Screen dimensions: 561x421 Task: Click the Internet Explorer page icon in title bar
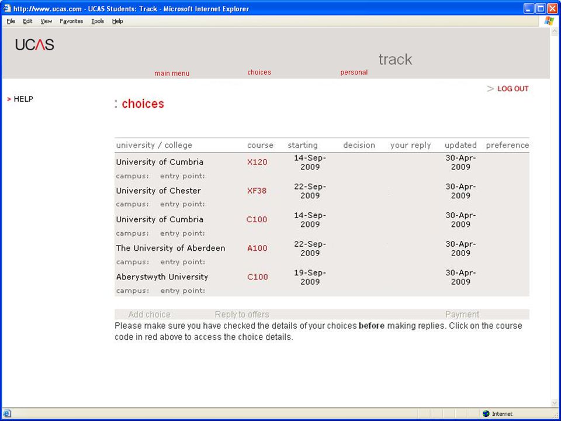coord(7,8)
